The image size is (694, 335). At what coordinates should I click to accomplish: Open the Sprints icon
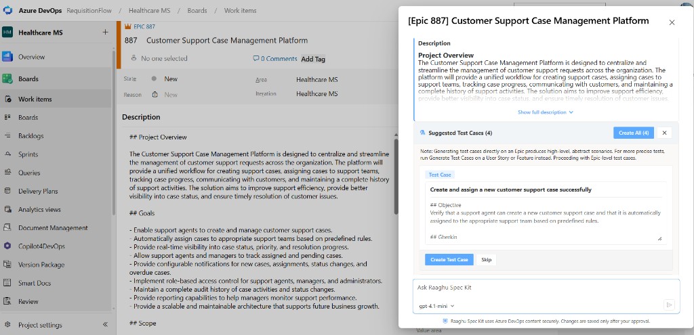click(x=7, y=154)
